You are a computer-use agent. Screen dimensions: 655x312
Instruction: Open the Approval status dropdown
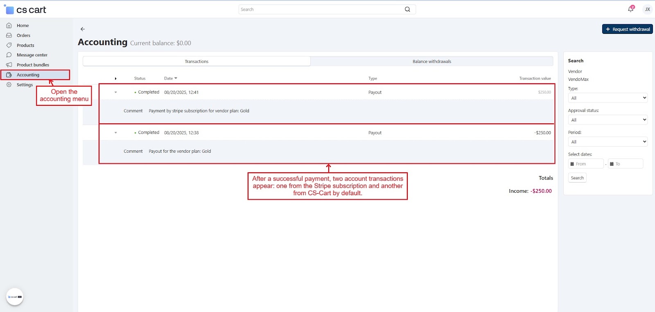point(608,120)
